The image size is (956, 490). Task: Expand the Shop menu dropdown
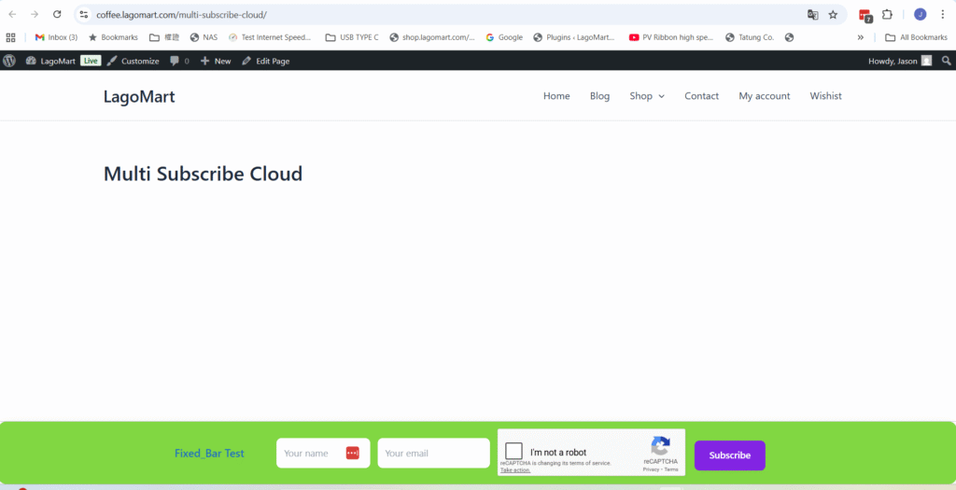coord(646,96)
